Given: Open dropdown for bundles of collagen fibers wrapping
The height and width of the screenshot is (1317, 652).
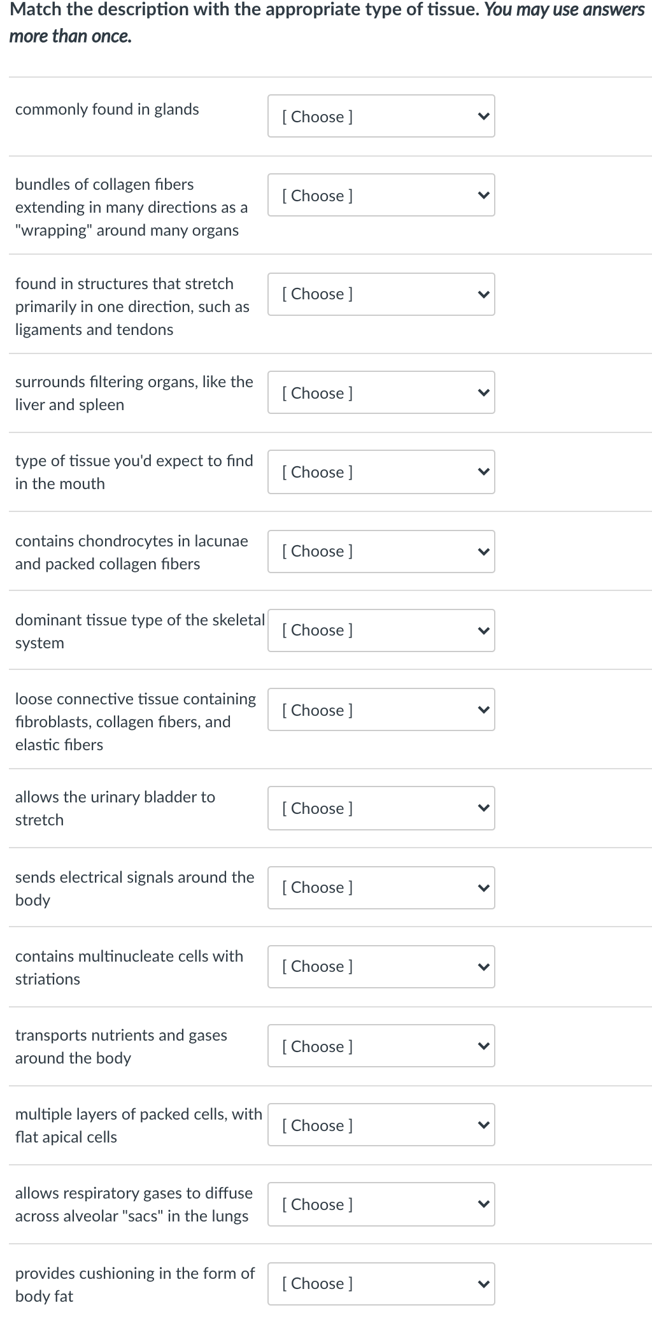Looking at the screenshot, I should click(381, 195).
